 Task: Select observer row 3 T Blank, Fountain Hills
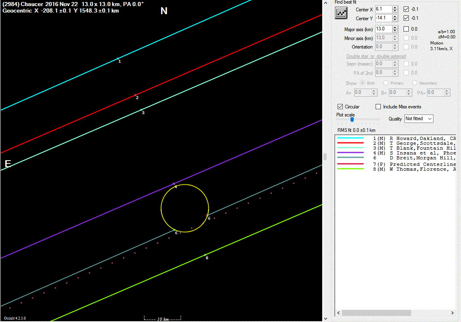[x=396, y=148]
